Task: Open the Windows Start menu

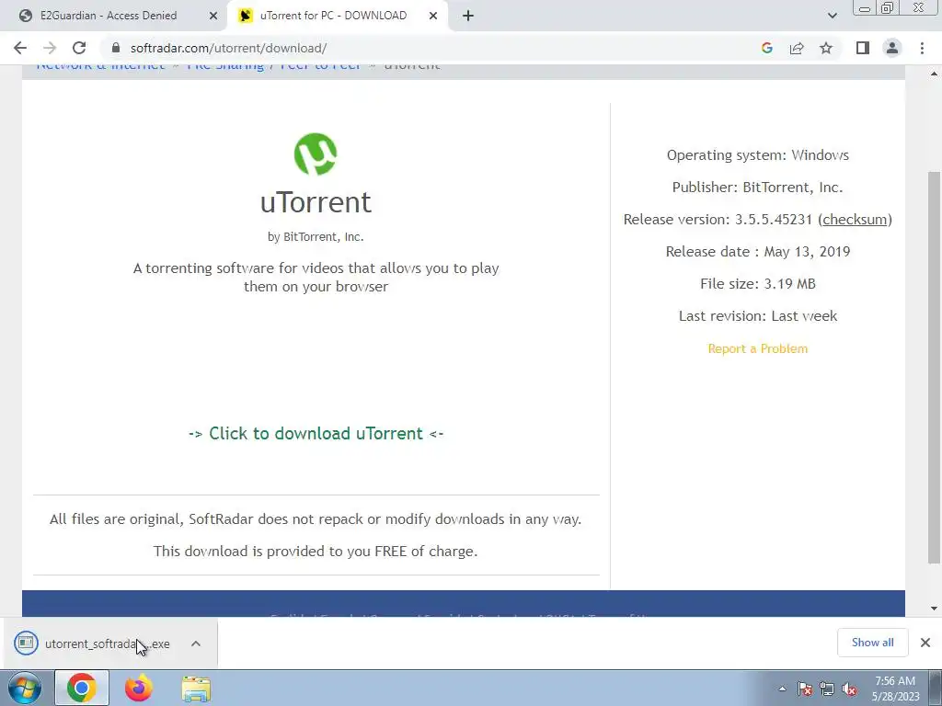Action: coord(25,688)
